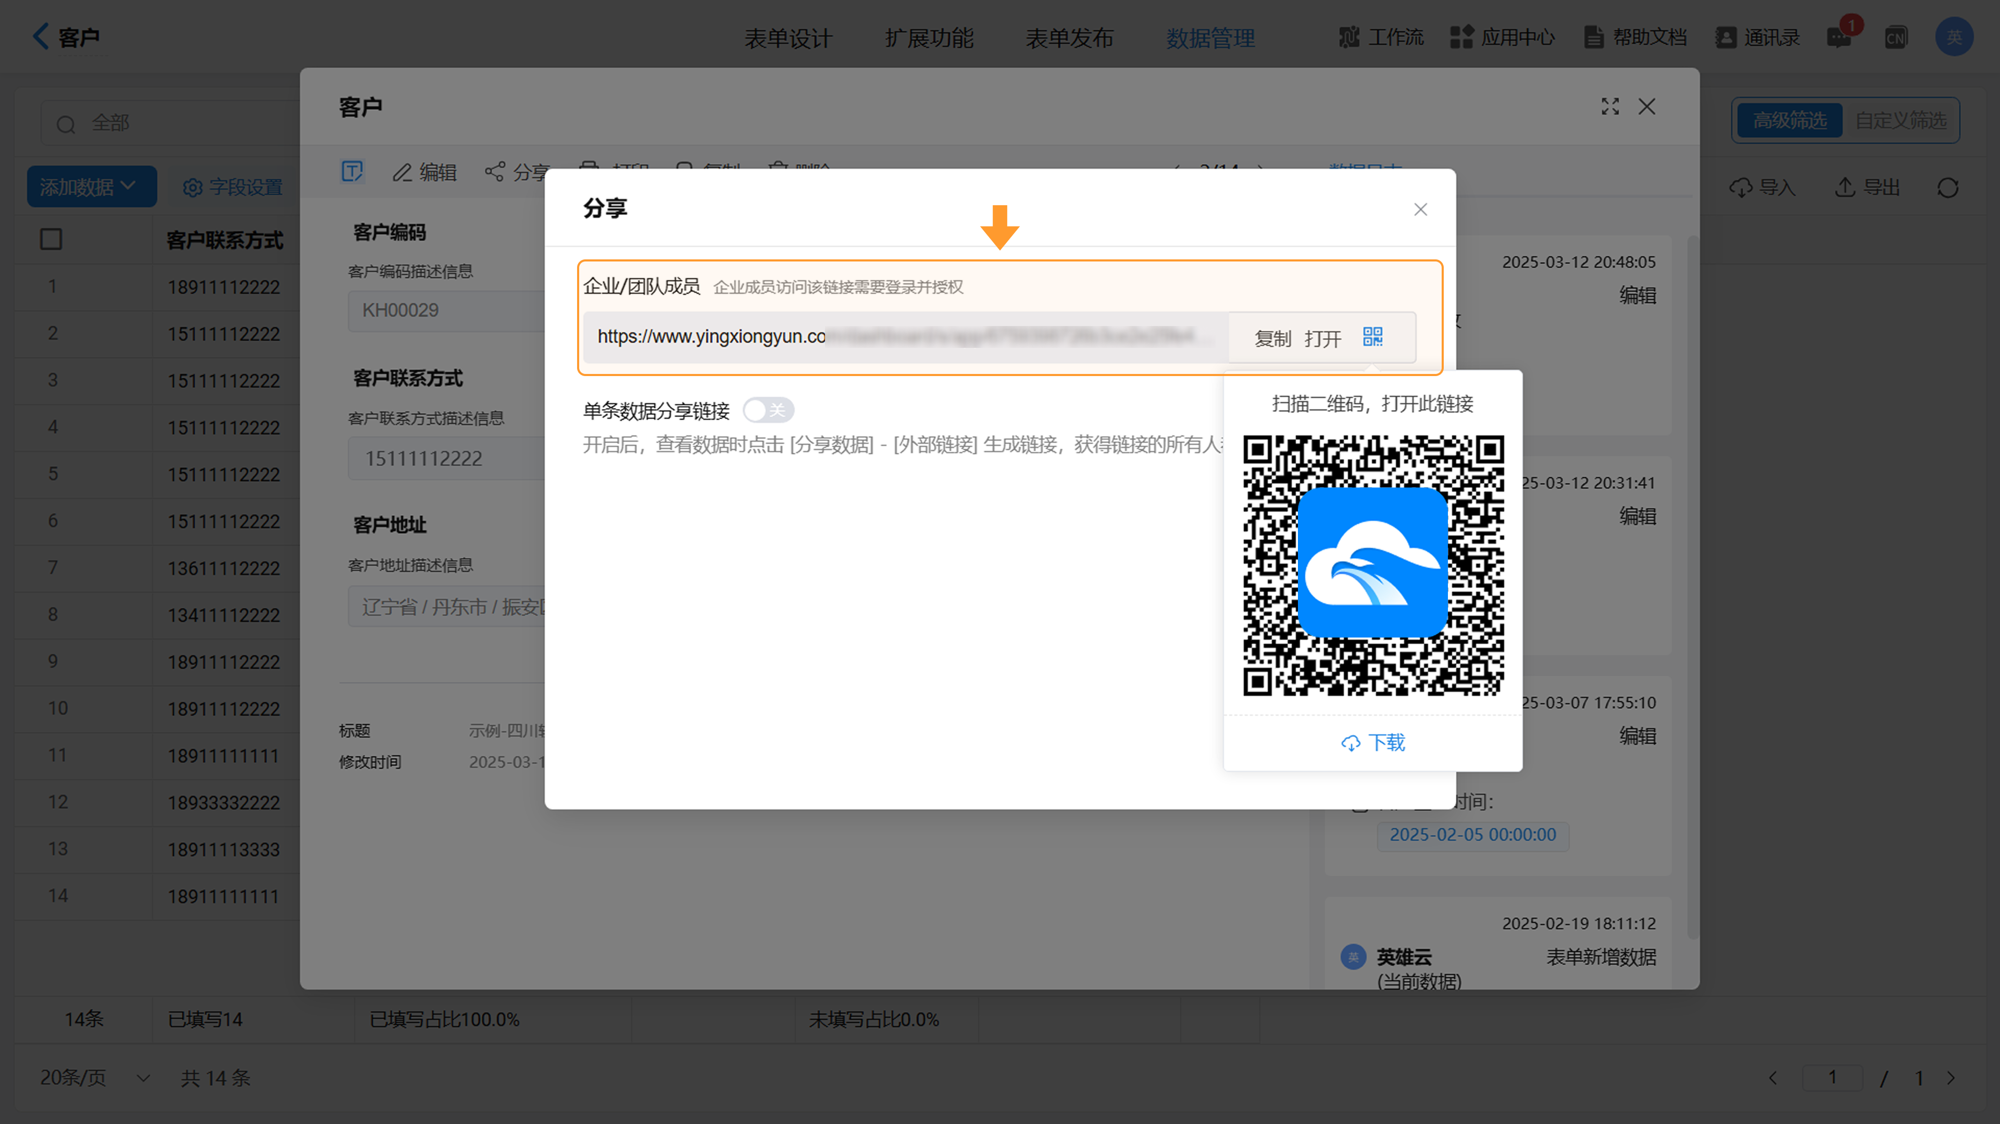Open 工作流 from the top bar
The image size is (2000, 1124).
pos(1381,38)
